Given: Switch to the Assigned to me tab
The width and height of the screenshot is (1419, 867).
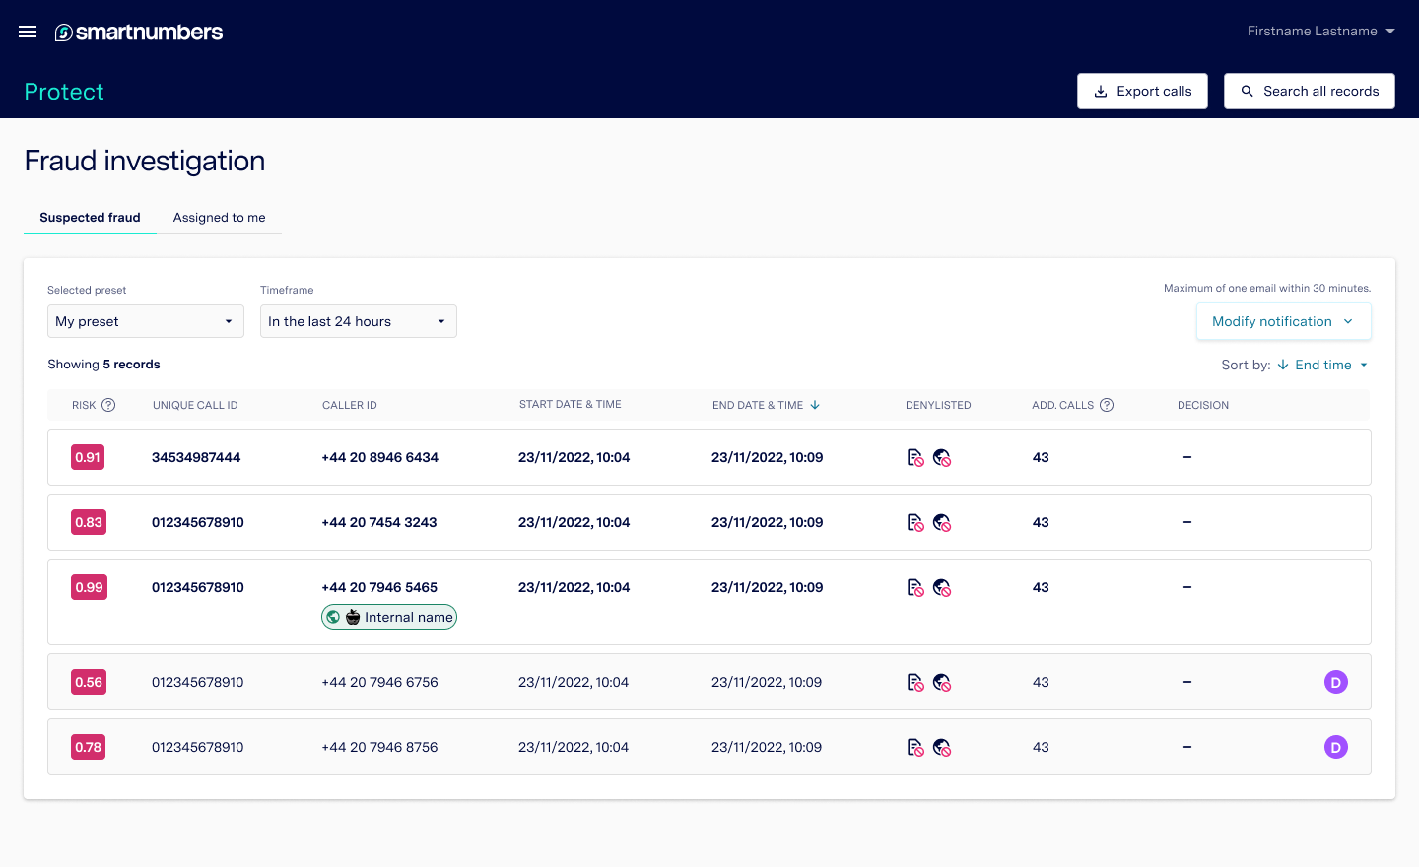Looking at the screenshot, I should (x=219, y=218).
